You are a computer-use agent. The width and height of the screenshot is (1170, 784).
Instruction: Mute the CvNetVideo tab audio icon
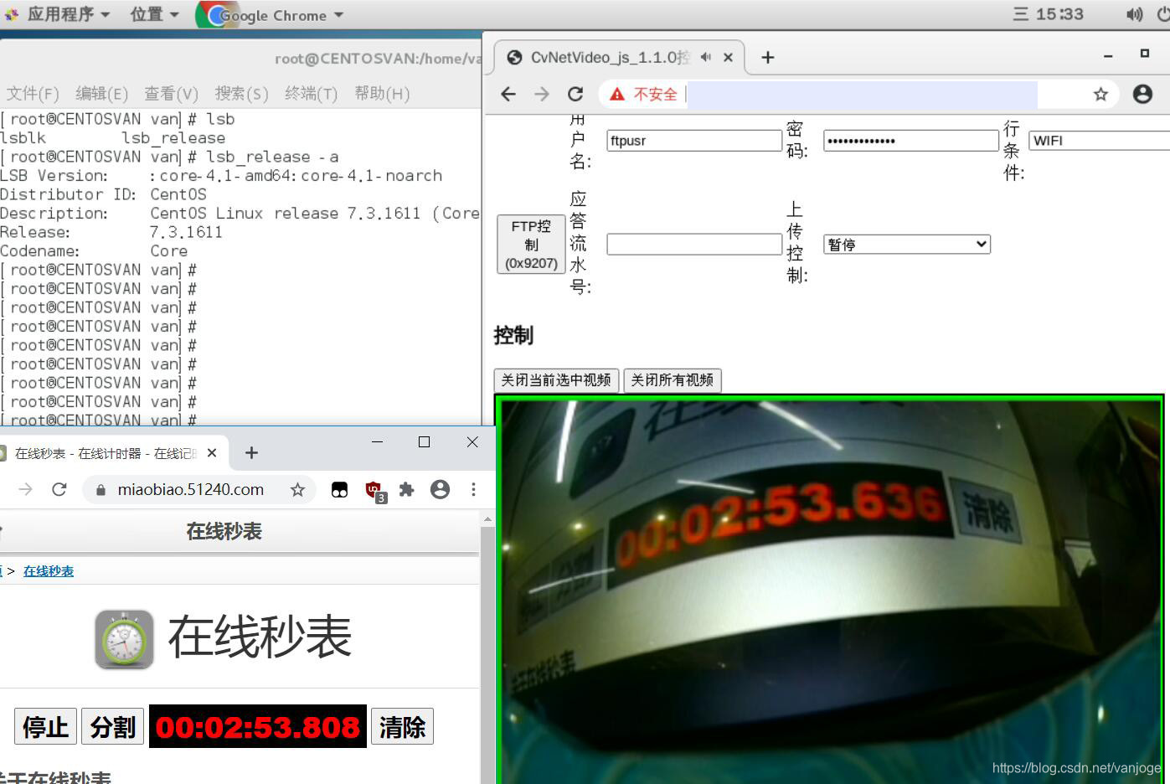click(x=706, y=57)
